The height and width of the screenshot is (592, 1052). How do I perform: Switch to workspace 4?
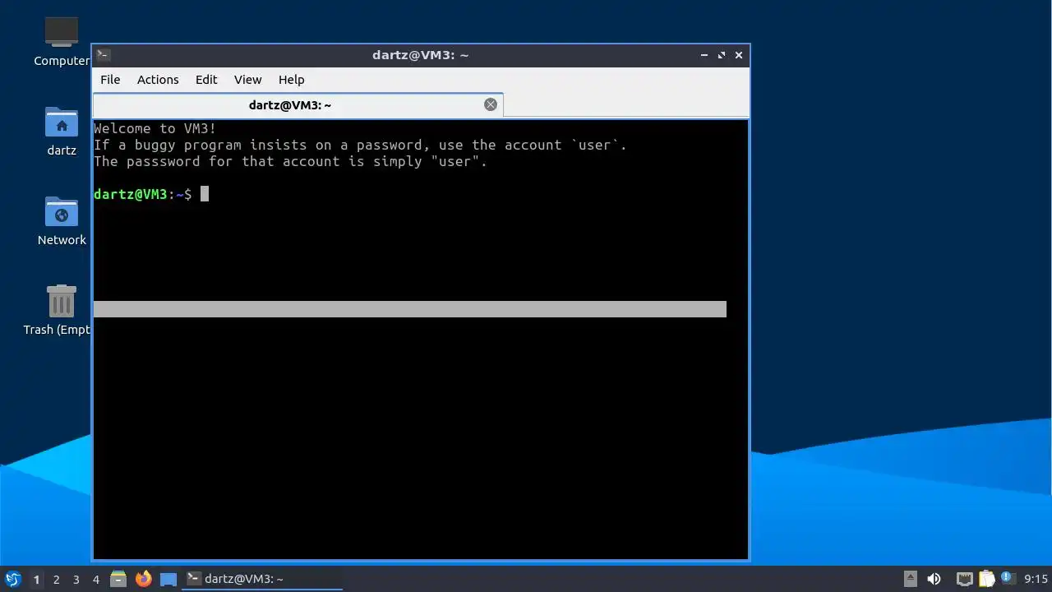click(96, 580)
